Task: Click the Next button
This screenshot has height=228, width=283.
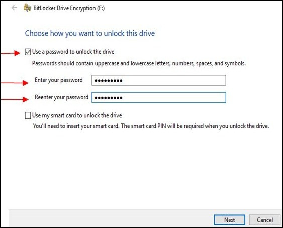Action: 229,220
